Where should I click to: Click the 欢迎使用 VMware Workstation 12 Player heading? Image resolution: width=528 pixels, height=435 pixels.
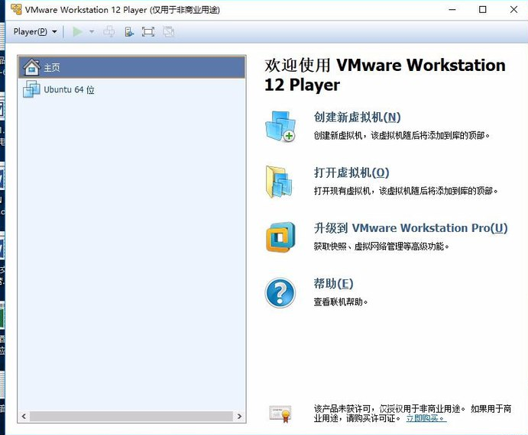[x=385, y=75]
